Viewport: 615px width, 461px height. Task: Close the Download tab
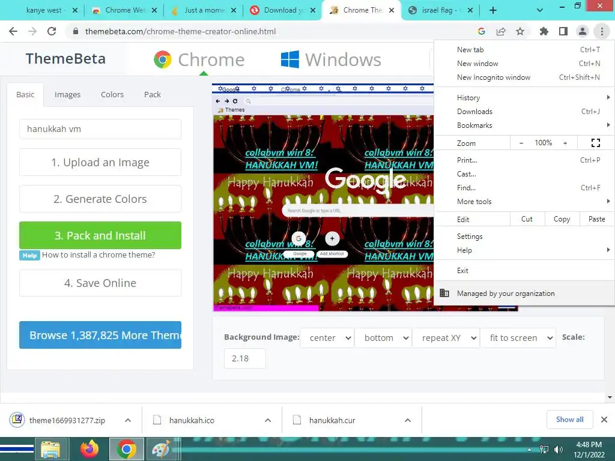[312, 11]
